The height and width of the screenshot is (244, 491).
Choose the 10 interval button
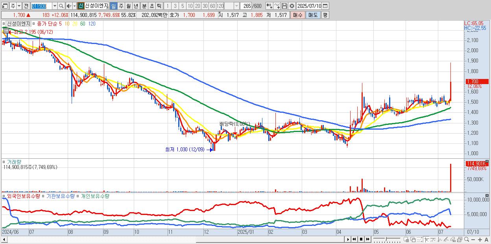pyautogui.click(x=190, y=6)
